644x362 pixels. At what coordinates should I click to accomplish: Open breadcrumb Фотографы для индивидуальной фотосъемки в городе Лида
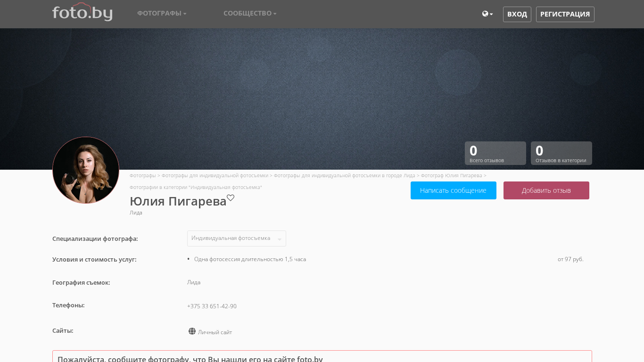point(344,175)
